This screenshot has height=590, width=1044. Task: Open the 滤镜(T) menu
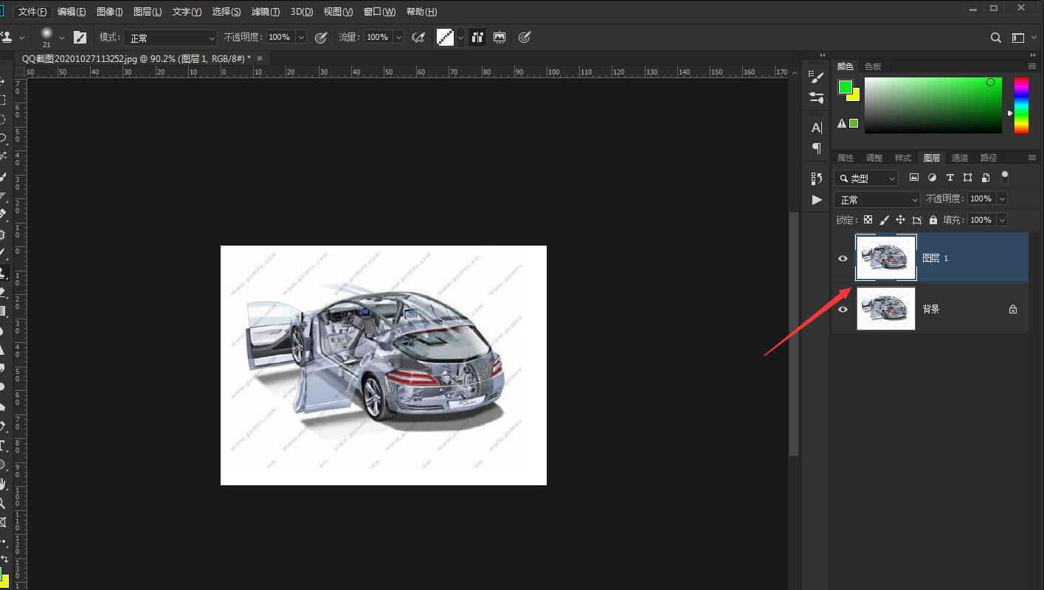(265, 12)
